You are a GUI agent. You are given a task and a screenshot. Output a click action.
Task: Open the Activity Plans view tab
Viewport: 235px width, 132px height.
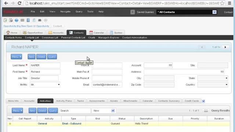(x=64, y=101)
